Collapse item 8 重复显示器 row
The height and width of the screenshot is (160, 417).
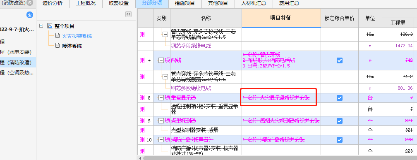pyautogui.click(x=161, y=98)
